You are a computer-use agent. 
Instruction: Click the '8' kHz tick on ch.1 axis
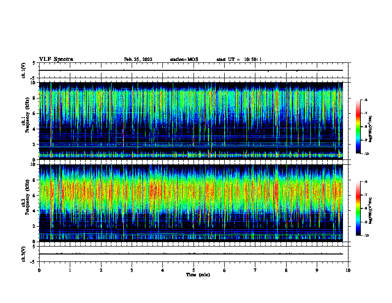[34, 98]
